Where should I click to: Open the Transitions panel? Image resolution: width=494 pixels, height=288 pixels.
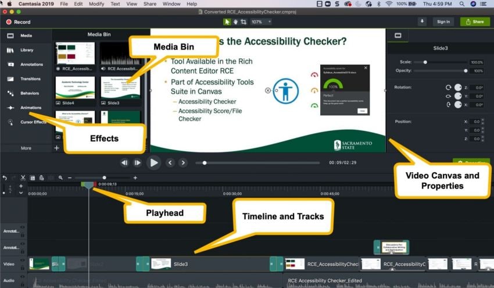click(24, 79)
